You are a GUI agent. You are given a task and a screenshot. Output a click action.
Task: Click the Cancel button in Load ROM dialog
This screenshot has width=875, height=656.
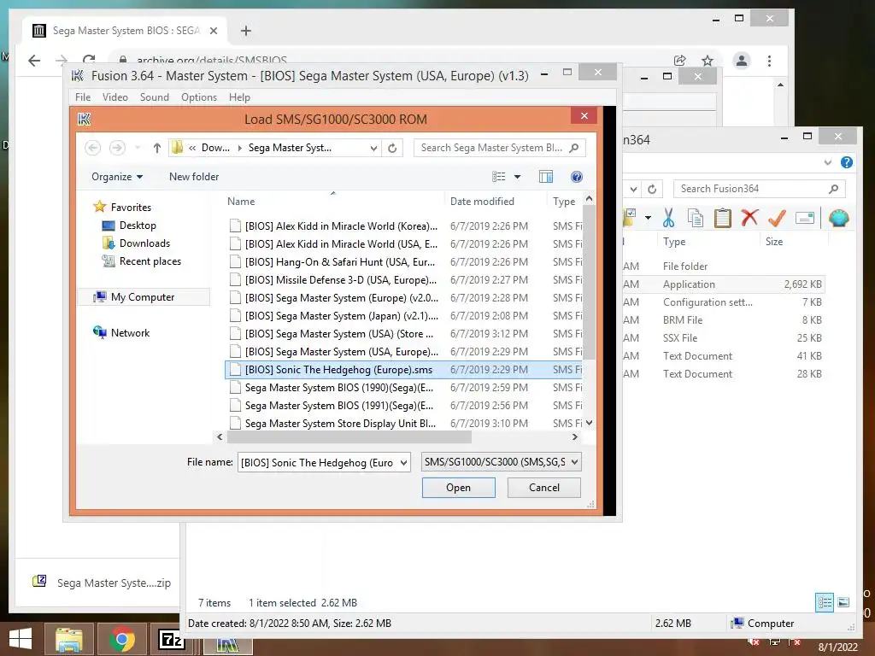[x=544, y=488]
